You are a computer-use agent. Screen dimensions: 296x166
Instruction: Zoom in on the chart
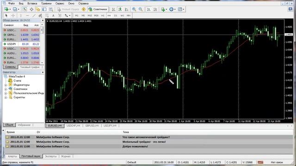(134, 9)
